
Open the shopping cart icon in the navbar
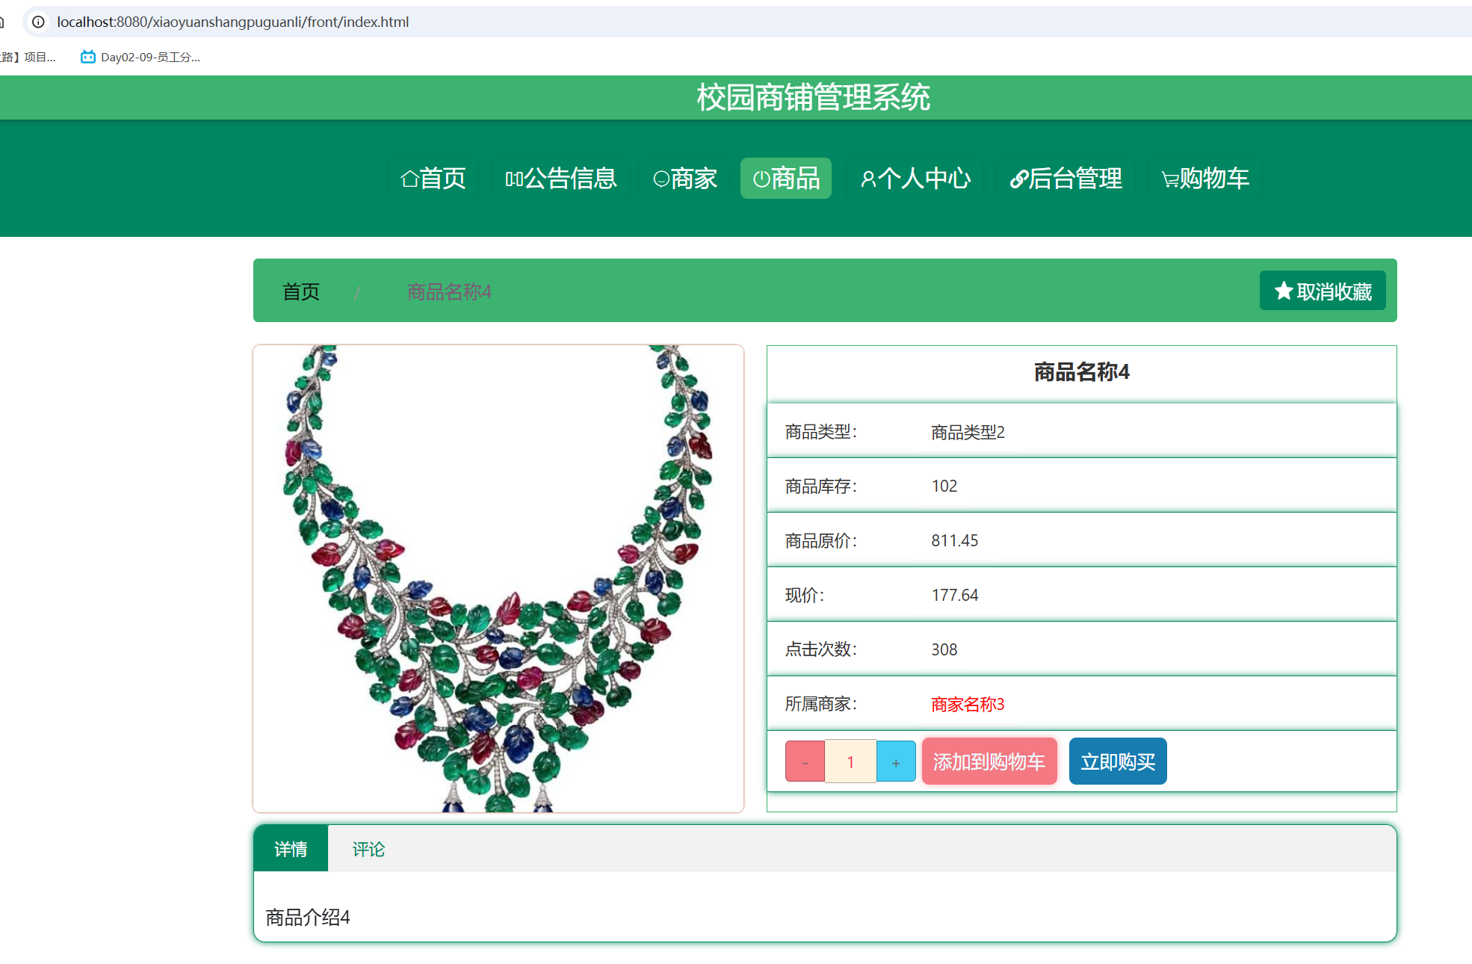coord(1167,178)
